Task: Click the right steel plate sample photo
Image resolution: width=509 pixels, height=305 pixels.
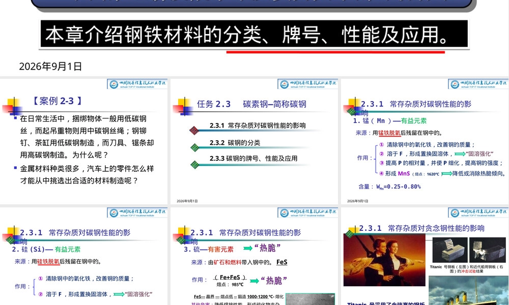Action: 487,250
